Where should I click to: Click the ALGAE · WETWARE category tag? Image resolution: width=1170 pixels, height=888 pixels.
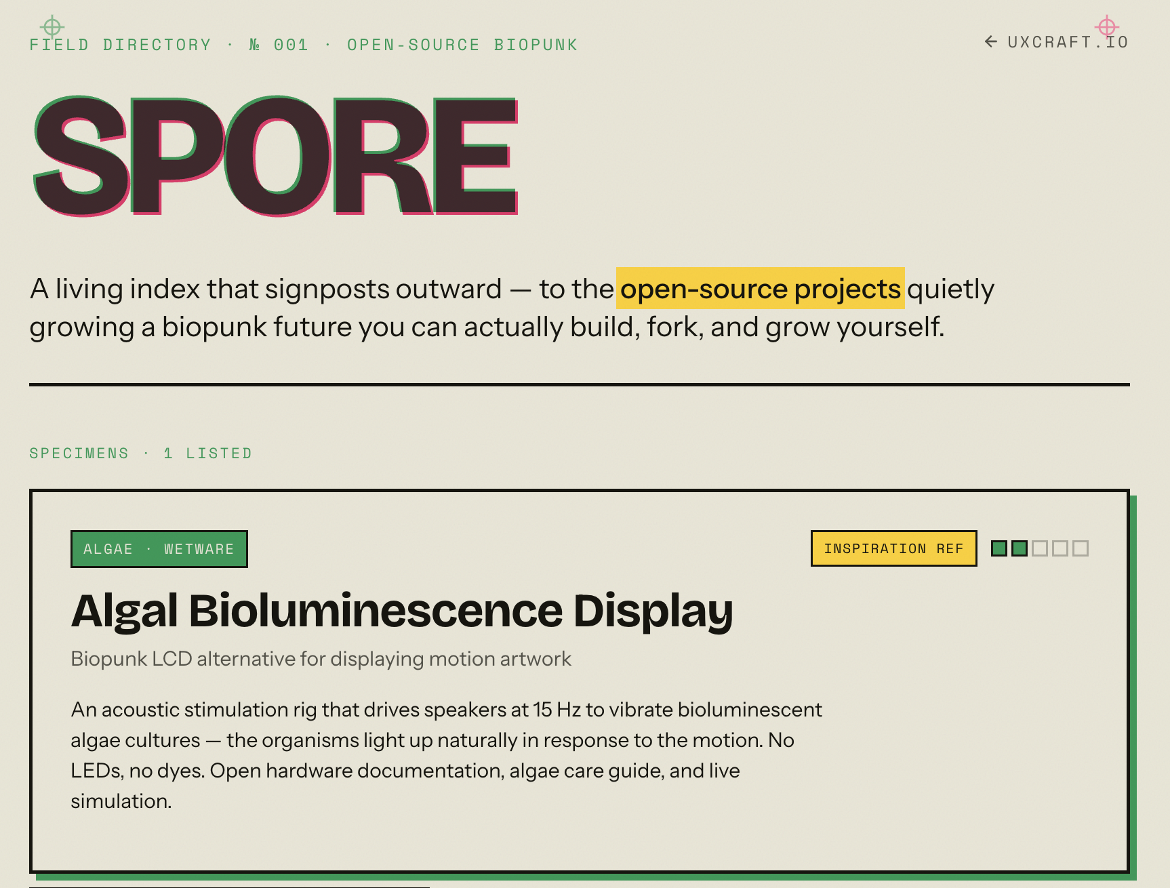[159, 549]
